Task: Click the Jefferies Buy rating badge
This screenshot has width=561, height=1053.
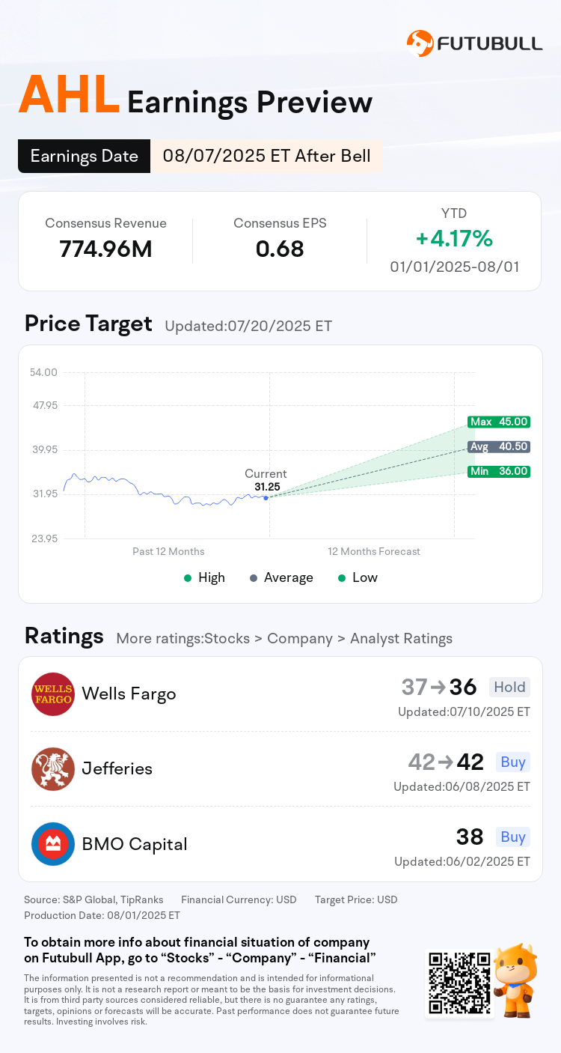Action: (x=513, y=762)
